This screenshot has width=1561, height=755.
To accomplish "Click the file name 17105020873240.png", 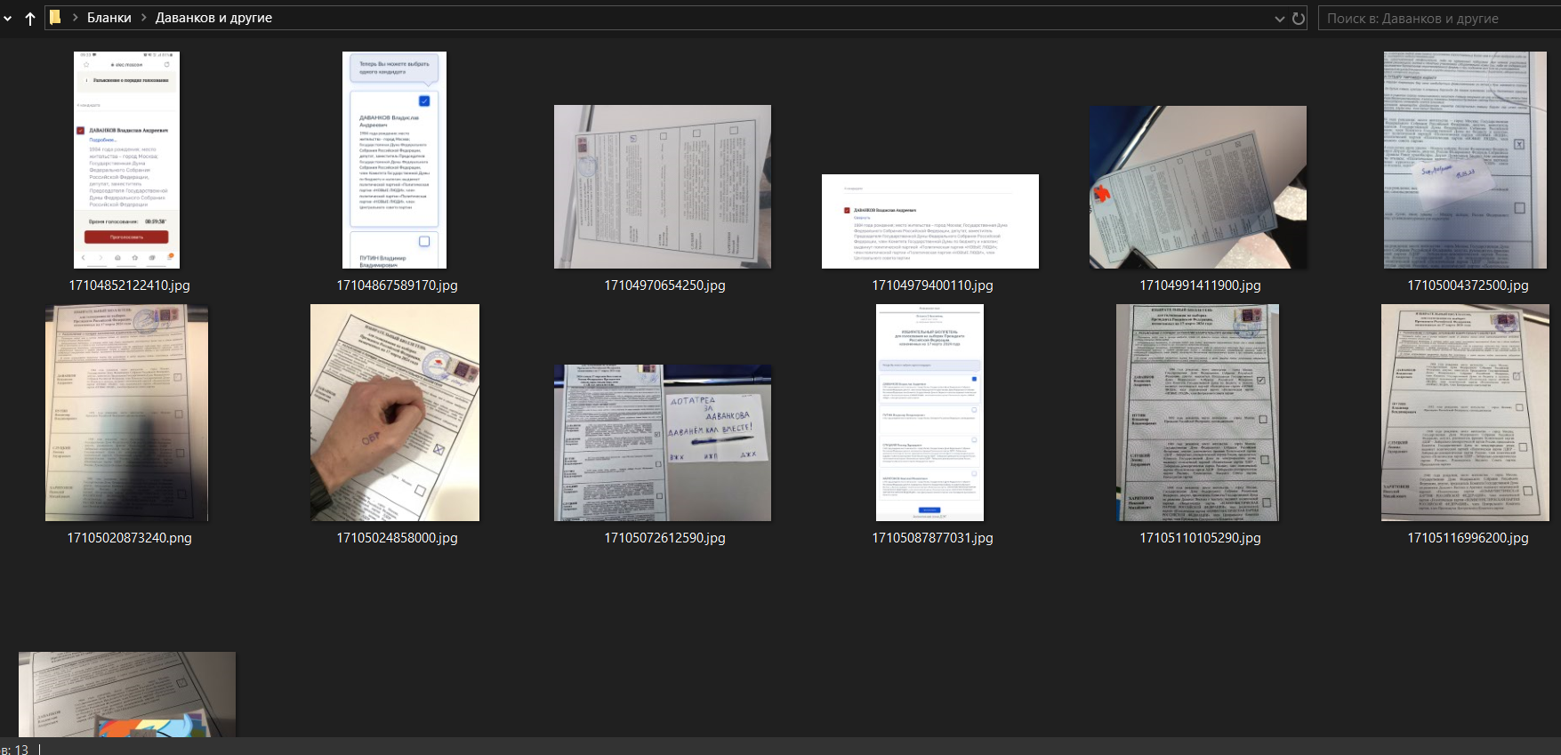I will [x=130, y=538].
